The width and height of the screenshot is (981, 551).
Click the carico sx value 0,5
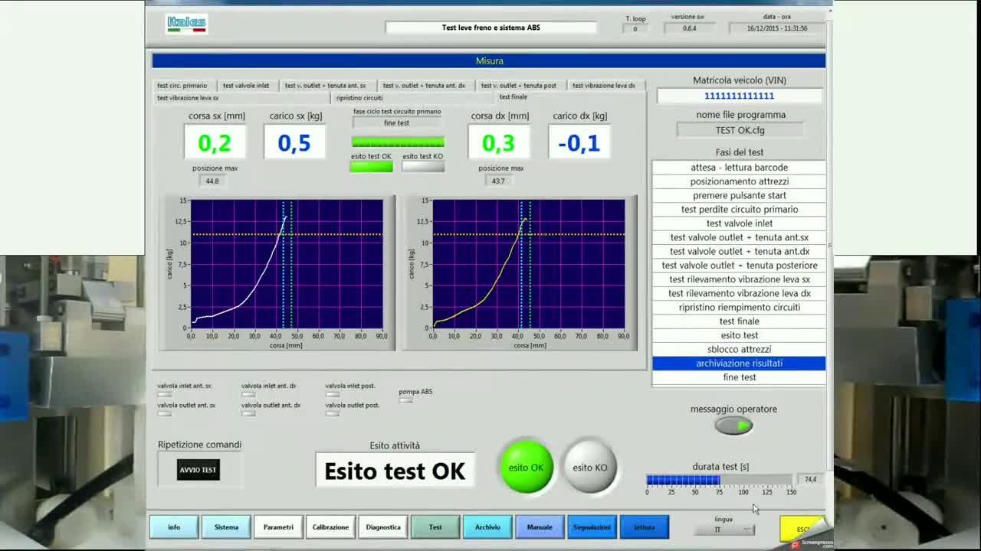tap(294, 142)
